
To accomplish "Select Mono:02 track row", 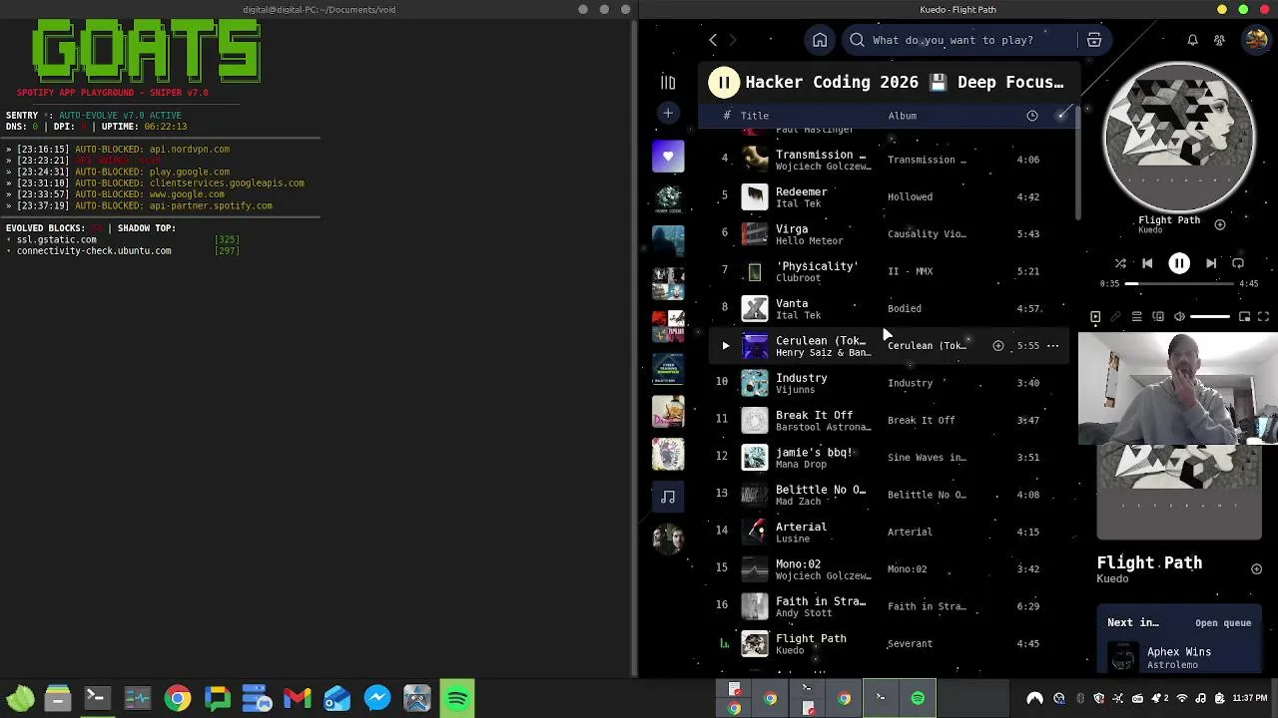I will click(x=889, y=569).
